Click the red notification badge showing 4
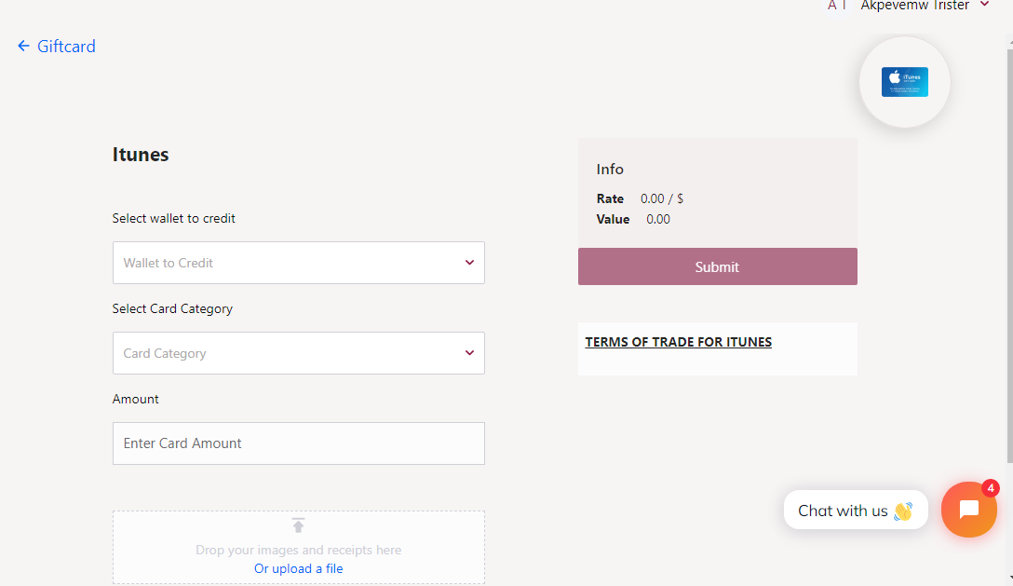The height and width of the screenshot is (586, 1013). [991, 488]
